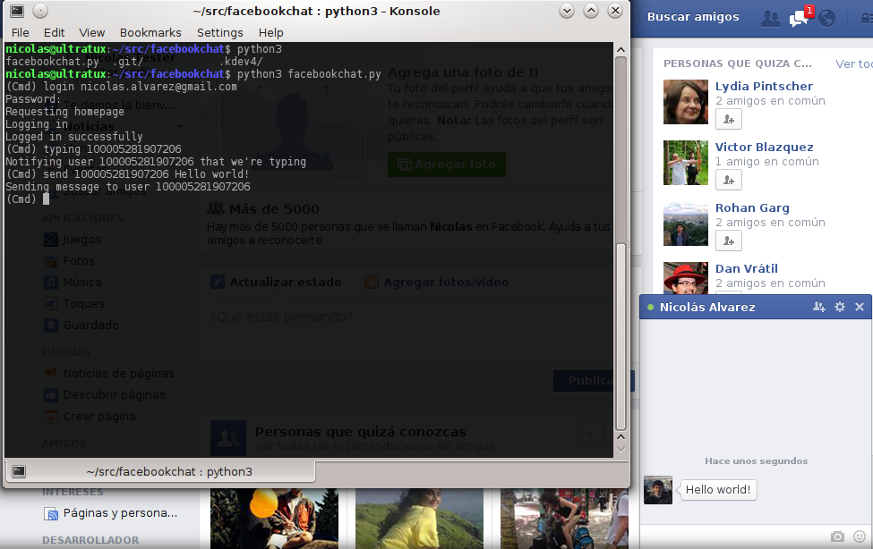This screenshot has height=549, width=873.
Task: Click the woman in yellow photo thumbnail
Action: 419,519
